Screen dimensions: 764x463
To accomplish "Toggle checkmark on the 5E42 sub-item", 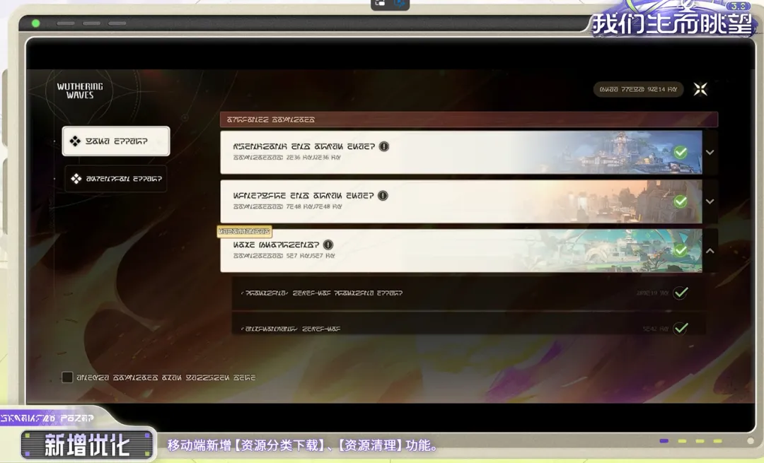I will coord(681,328).
